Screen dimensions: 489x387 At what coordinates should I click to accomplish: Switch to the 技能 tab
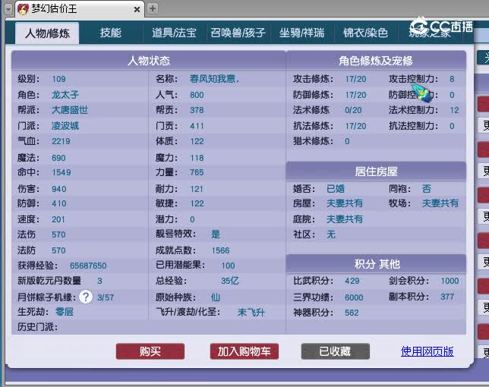[110, 33]
